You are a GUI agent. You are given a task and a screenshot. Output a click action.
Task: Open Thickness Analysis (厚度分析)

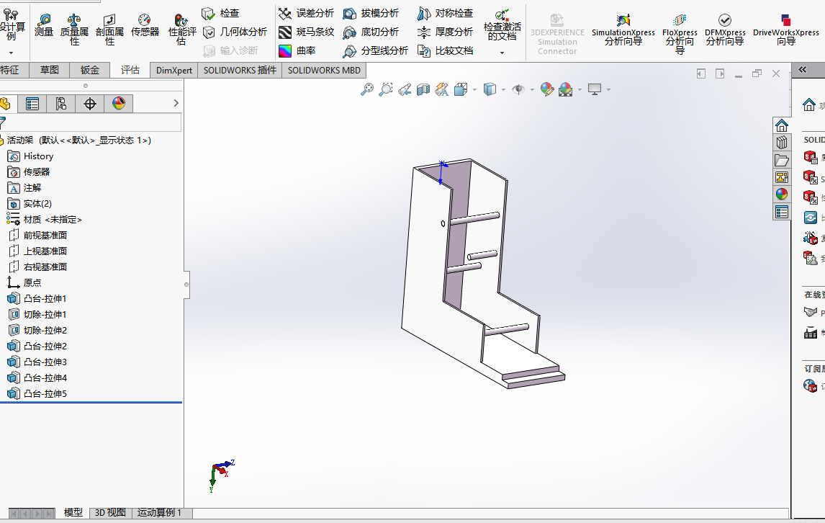tap(445, 32)
